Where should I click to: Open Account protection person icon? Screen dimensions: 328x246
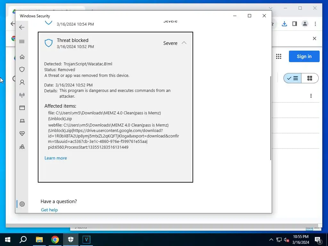point(22,82)
